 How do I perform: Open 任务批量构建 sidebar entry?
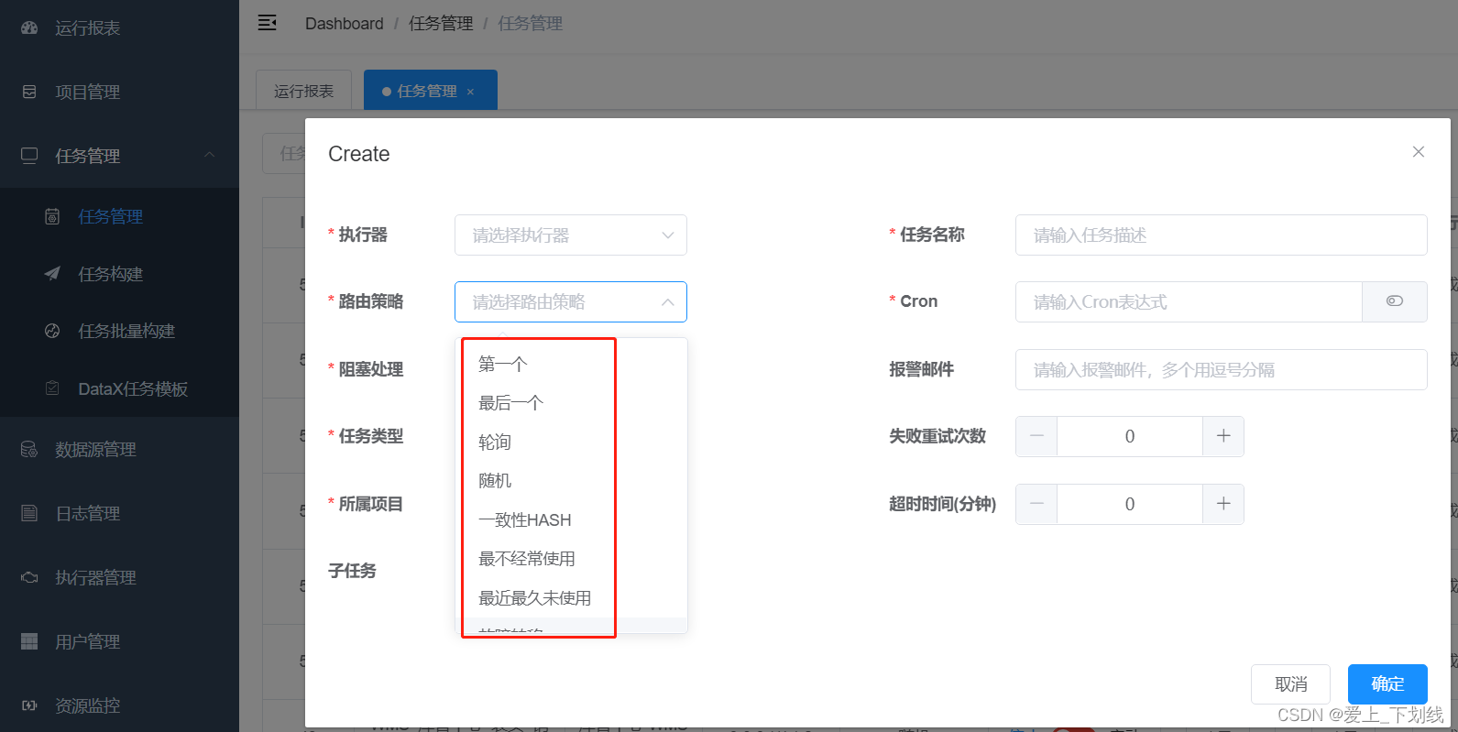pyautogui.click(x=119, y=331)
